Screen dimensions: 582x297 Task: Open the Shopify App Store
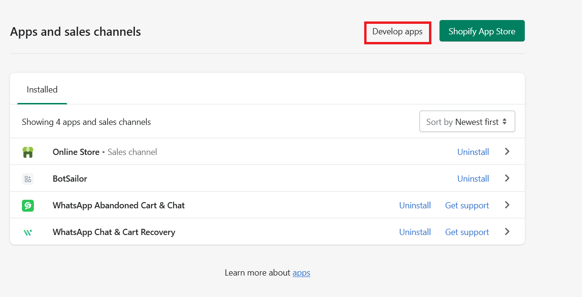(x=482, y=31)
